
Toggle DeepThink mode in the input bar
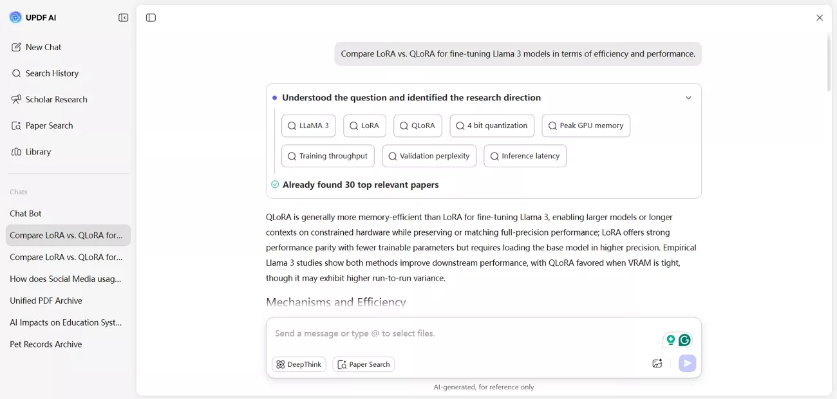click(x=298, y=364)
